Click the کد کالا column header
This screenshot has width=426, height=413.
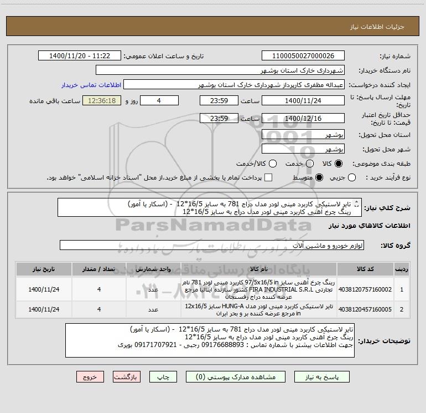pyautogui.click(x=365, y=269)
